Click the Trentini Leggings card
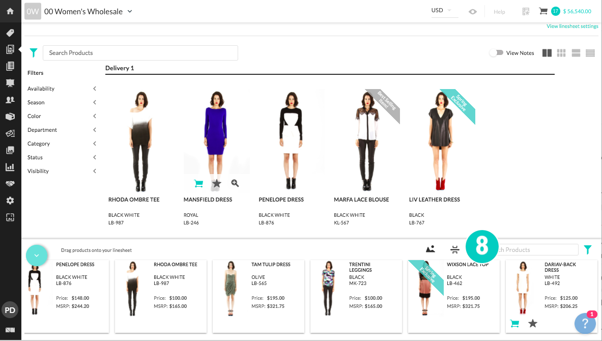602x341 pixels. pyautogui.click(x=356, y=296)
